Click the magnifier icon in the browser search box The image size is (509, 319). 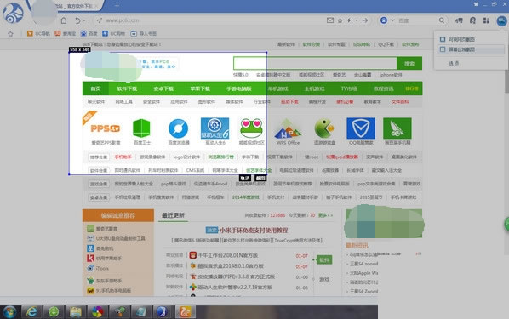click(x=442, y=20)
